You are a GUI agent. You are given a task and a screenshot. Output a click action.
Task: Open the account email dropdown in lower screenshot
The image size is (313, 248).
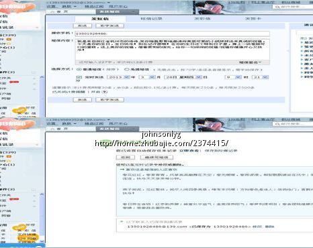point(109,119)
